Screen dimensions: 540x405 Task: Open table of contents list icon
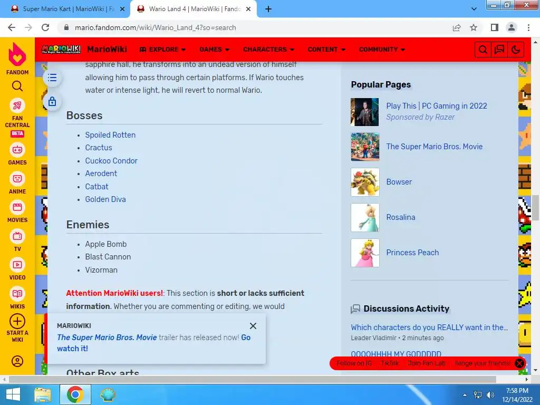coord(52,78)
